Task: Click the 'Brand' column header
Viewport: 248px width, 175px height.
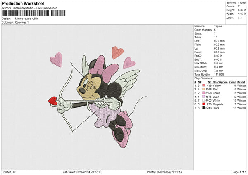Action: [241, 82]
